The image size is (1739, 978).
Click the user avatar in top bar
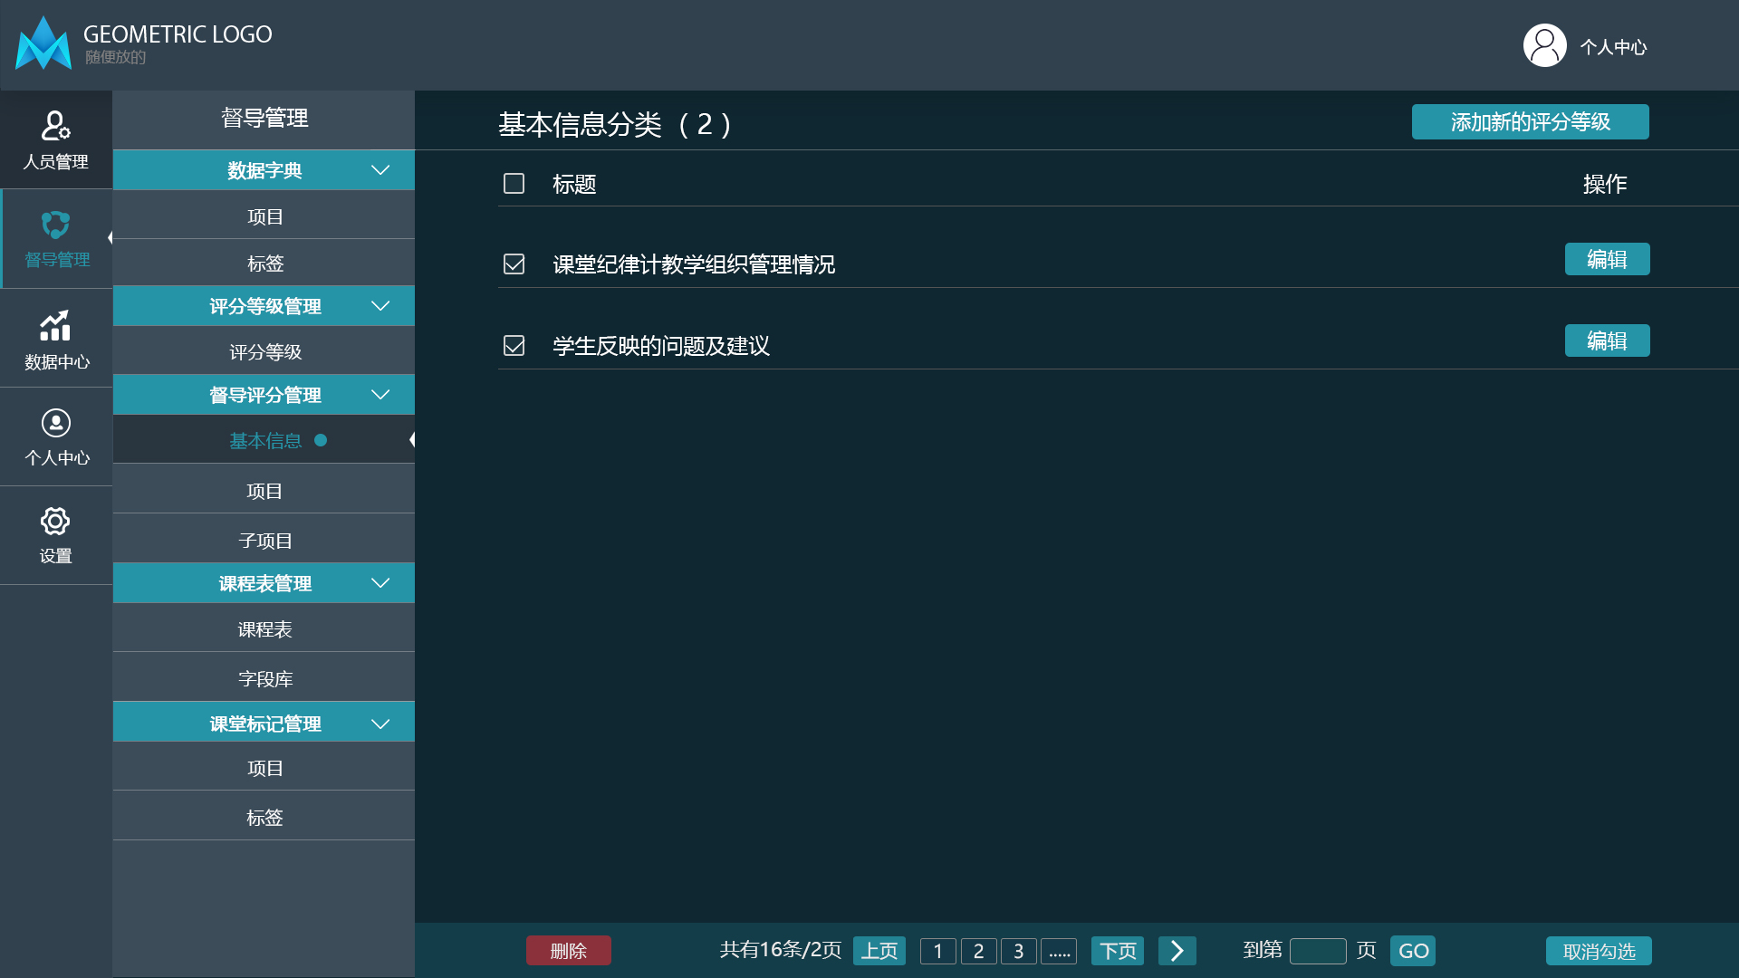pos(1544,44)
